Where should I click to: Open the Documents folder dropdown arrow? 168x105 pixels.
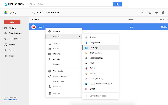[58, 13]
